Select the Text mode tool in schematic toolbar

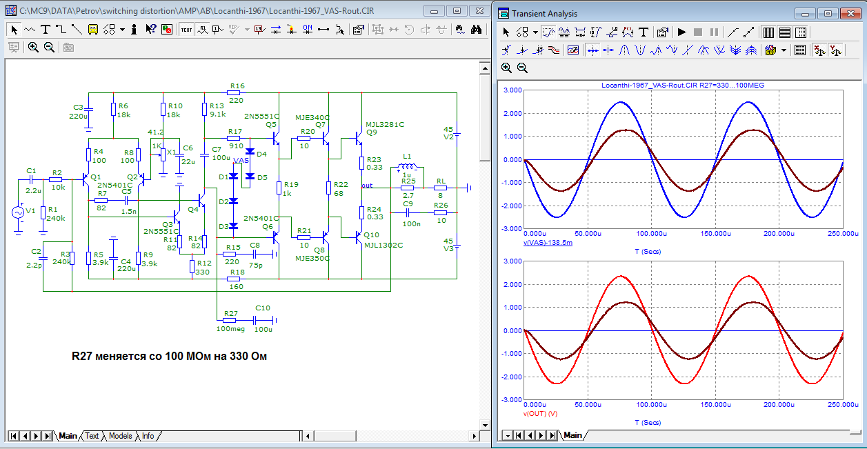pos(46,30)
